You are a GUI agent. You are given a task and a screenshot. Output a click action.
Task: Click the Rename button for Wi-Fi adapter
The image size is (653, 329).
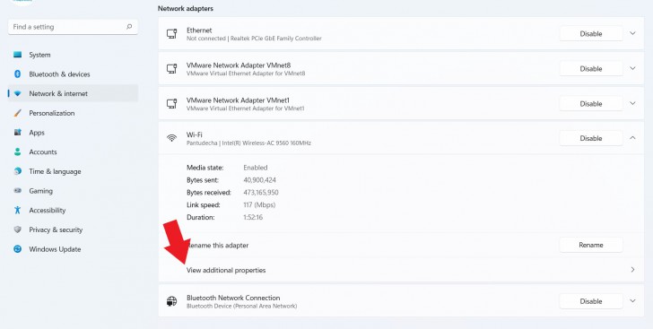[x=591, y=245]
